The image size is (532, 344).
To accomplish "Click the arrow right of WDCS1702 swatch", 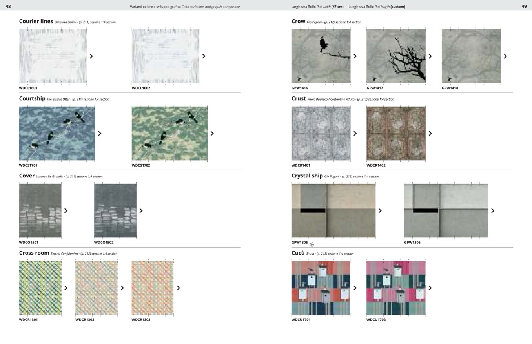I will 212,134.
